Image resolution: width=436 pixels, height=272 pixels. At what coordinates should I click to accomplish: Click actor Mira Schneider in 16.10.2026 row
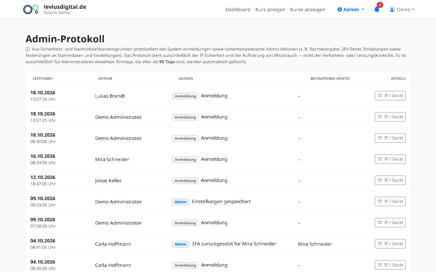112,159
